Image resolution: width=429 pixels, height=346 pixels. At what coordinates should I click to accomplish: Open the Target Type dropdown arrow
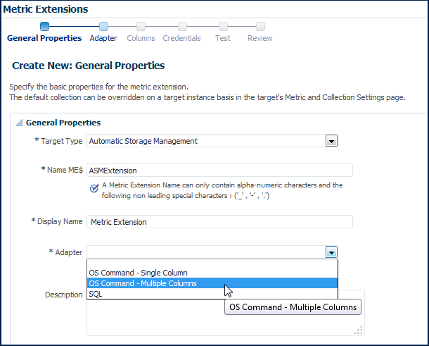click(331, 141)
